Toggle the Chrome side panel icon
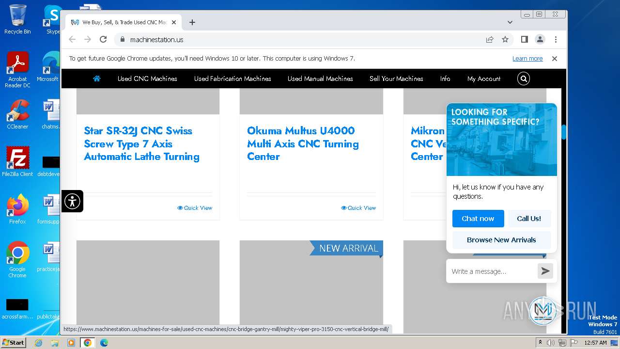Image resolution: width=620 pixels, height=349 pixels. (x=525, y=39)
